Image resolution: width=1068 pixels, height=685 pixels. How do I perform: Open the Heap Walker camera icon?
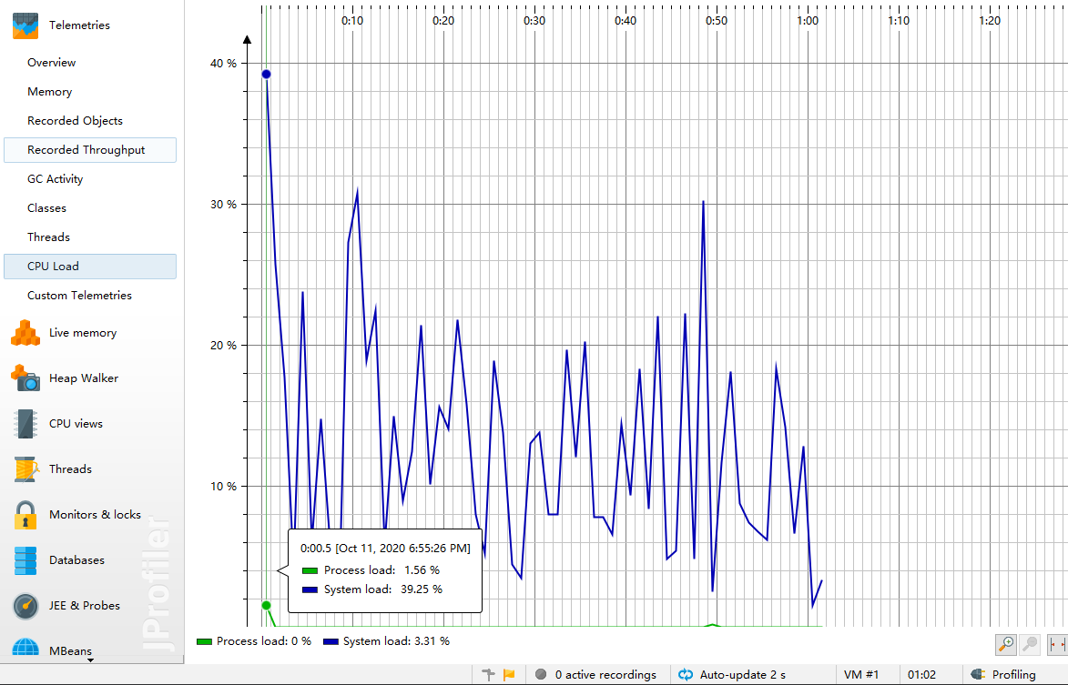point(25,378)
